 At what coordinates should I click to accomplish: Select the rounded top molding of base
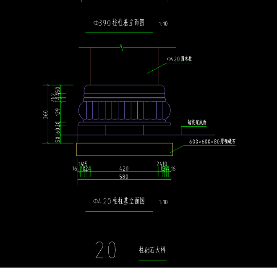125,89
